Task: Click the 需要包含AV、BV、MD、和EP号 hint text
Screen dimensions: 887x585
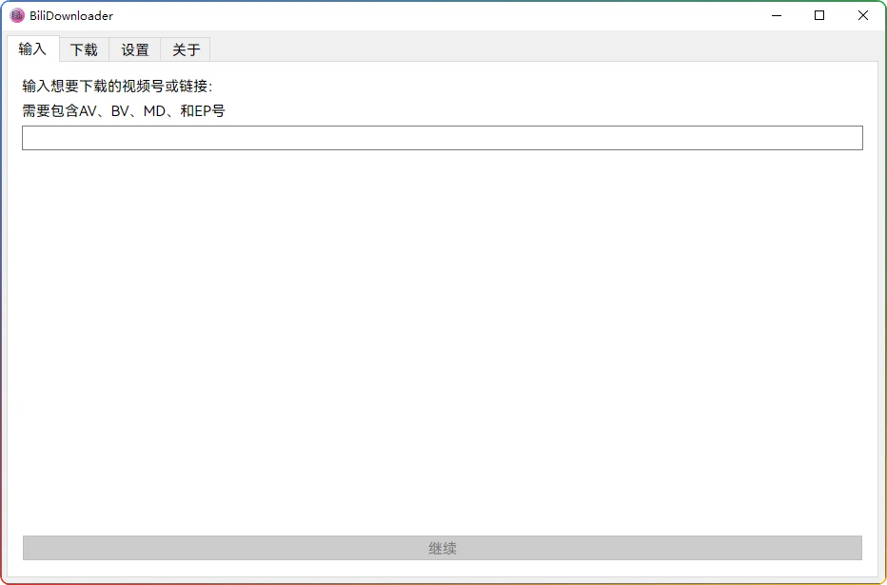Action: pyautogui.click(x=124, y=110)
